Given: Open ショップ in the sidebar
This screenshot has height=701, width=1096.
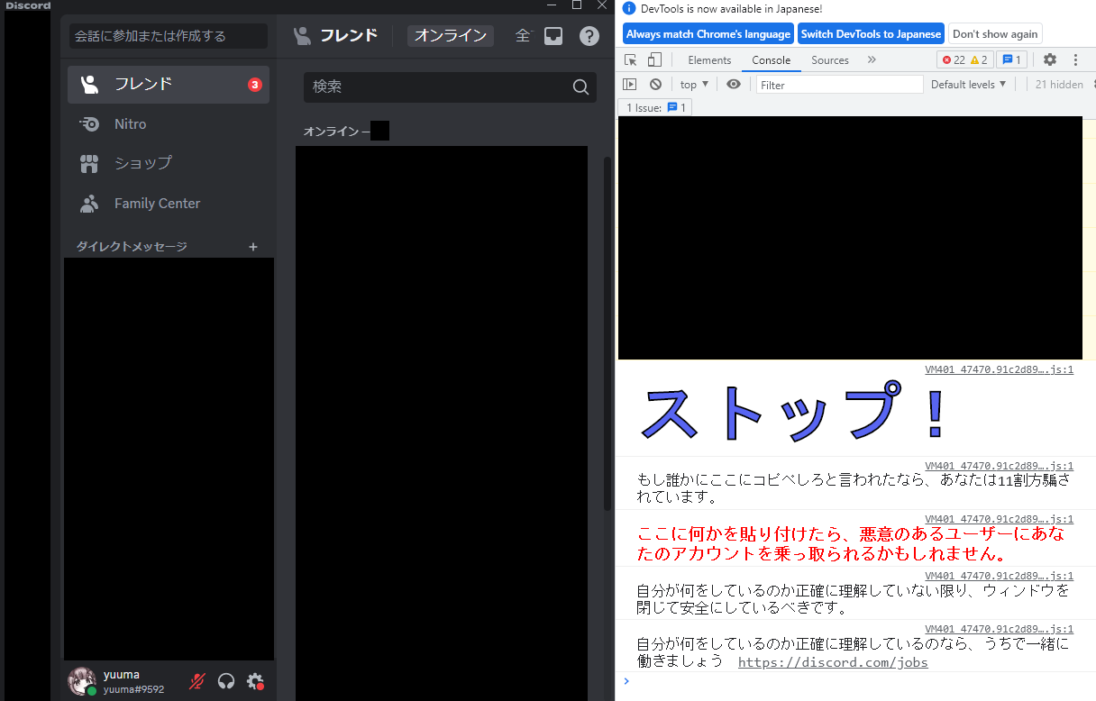Looking at the screenshot, I should pos(169,164).
